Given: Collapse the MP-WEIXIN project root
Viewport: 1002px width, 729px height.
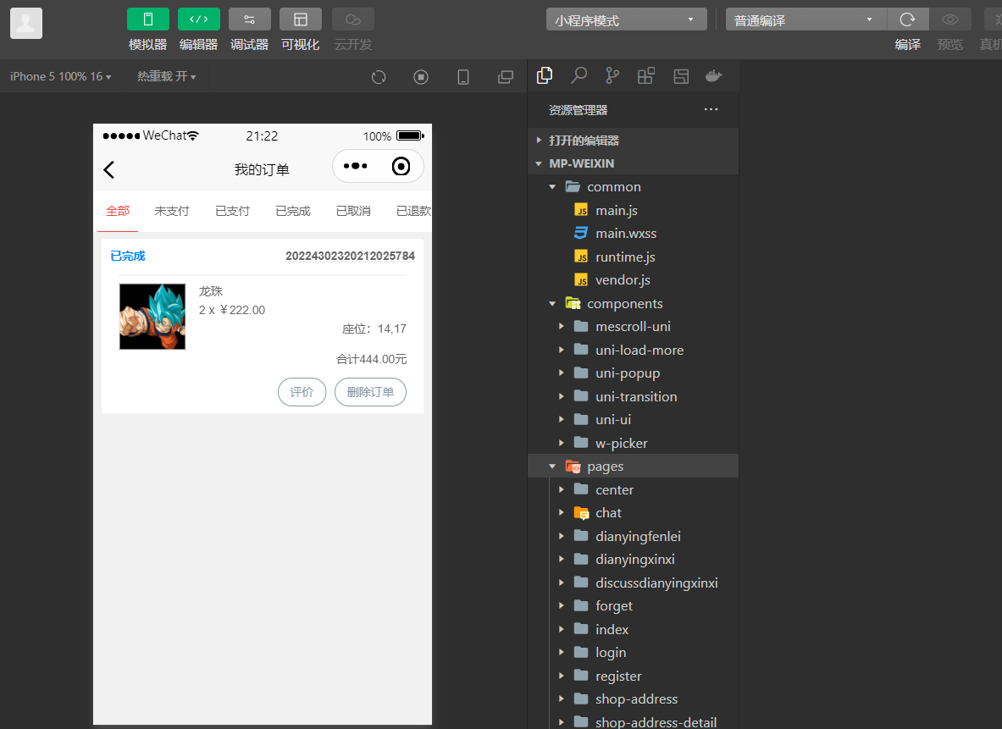Looking at the screenshot, I should click(x=634, y=163).
